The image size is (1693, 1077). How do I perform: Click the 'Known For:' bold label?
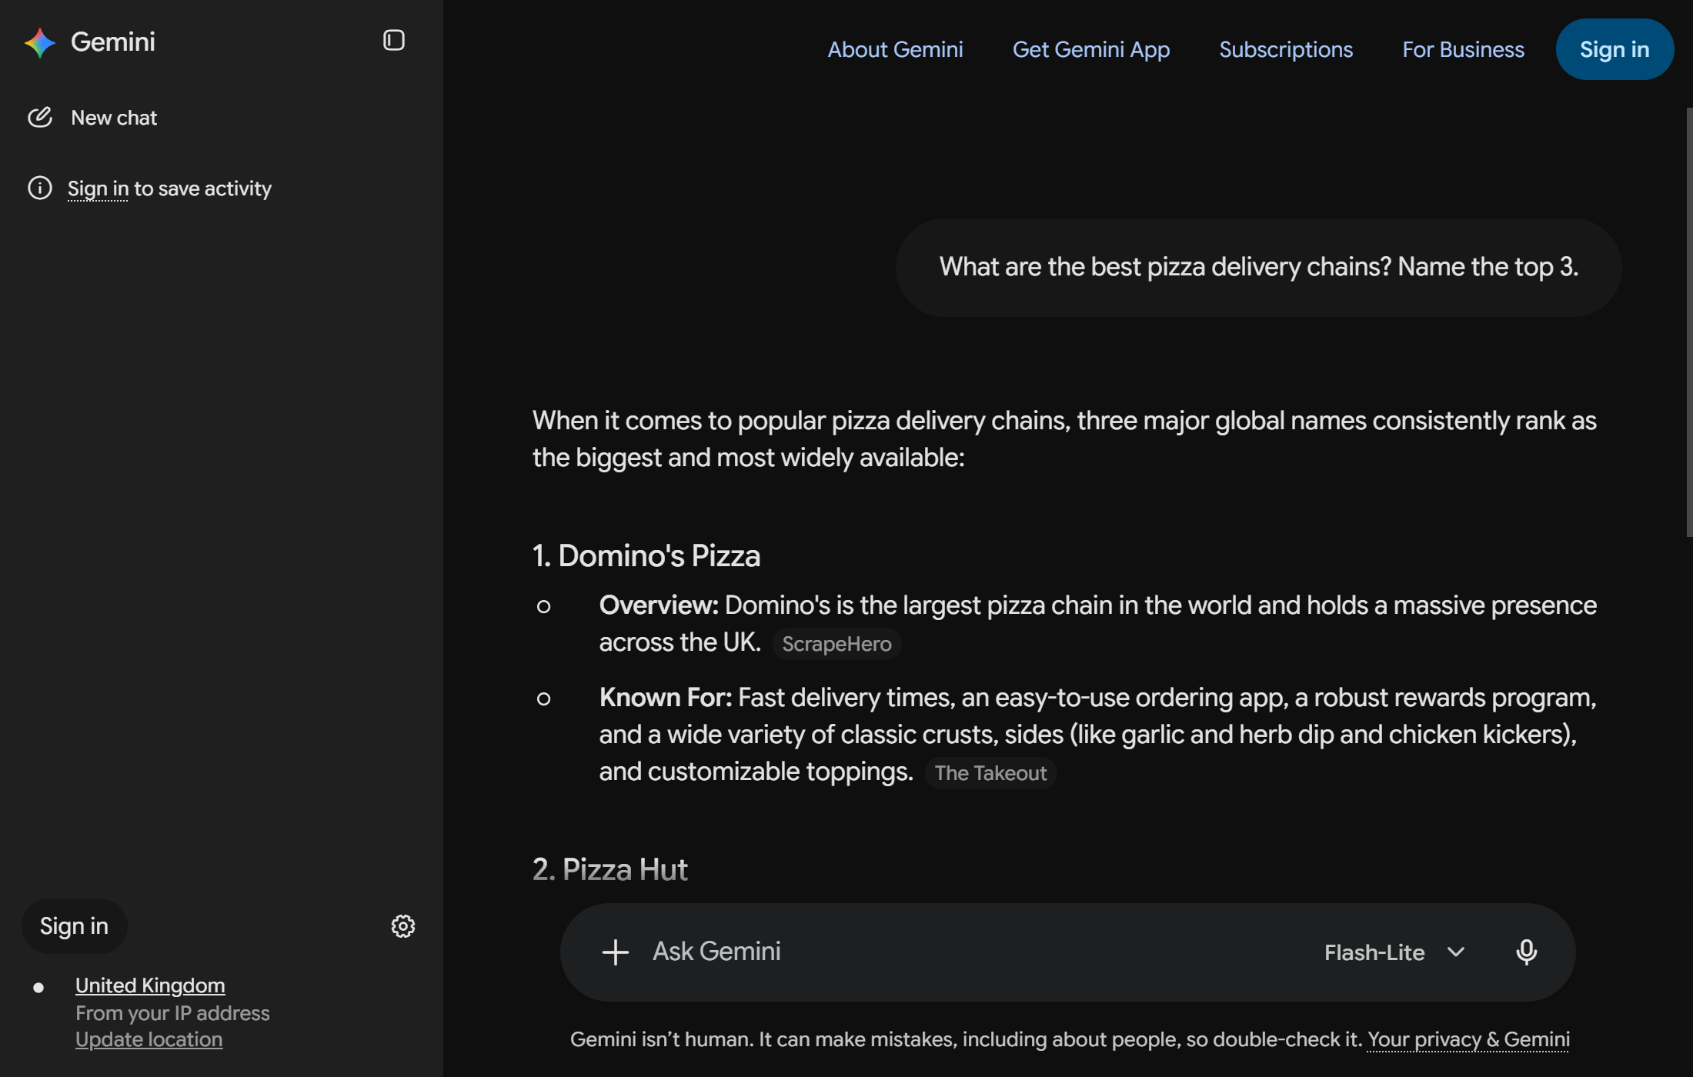click(x=666, y=698)
